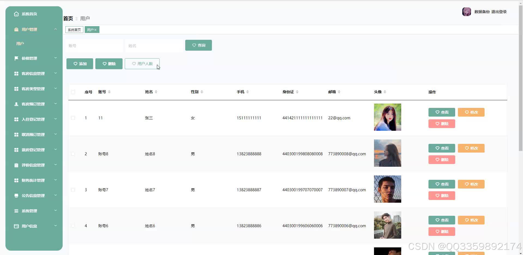
Task: Expand the 用户信息 menu chevron
Action: pos(56,226)
